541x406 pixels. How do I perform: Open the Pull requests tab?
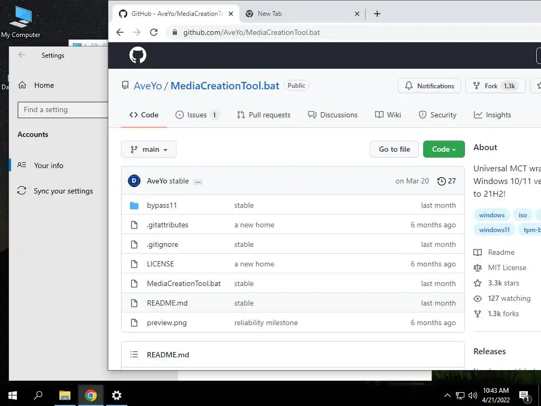click(264, 115)
